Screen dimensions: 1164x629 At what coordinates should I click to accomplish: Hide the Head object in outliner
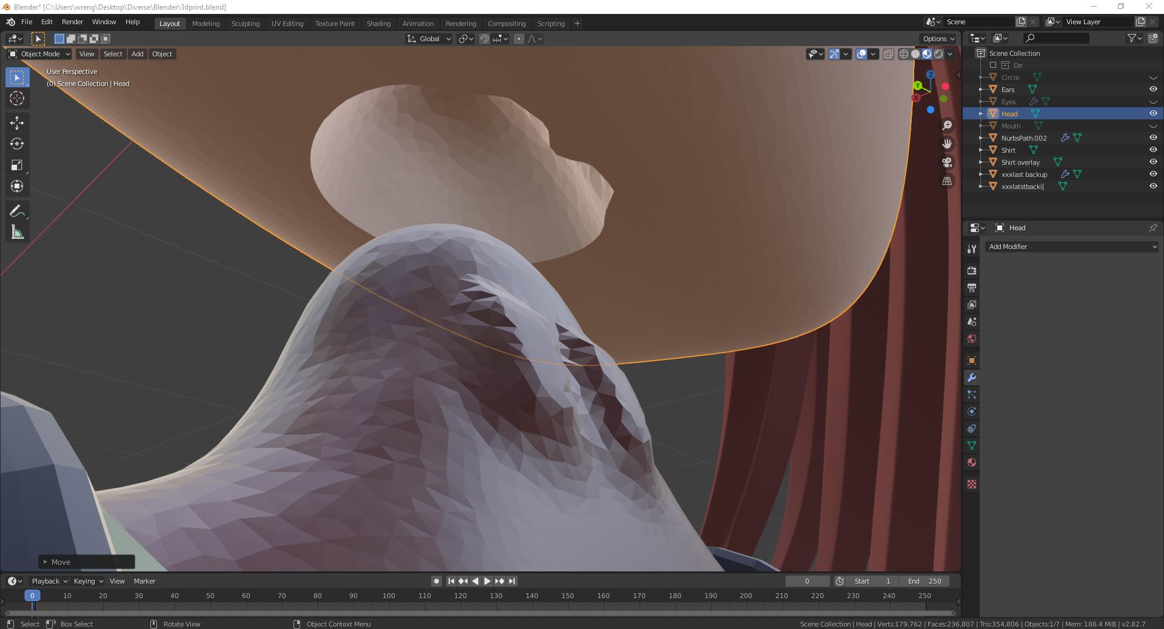(1153, 113)
